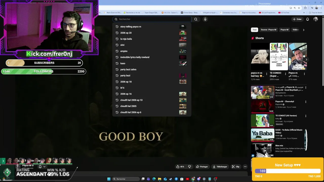The height and width of the screenshot is (182, 324).
Task: Select the Tout filter chip
Action: pyautogui.click(x=254, y=30)
